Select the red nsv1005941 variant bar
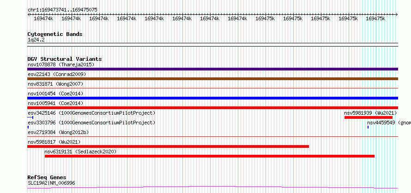411x193 pixels. (x=212, y=108)
